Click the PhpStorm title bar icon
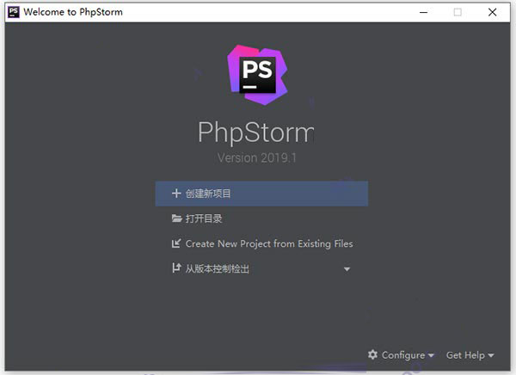Screen dimensions: 516x375 coord(14,12)
